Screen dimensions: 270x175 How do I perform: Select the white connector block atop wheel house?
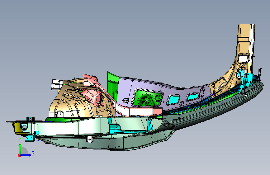click(56, 84)
